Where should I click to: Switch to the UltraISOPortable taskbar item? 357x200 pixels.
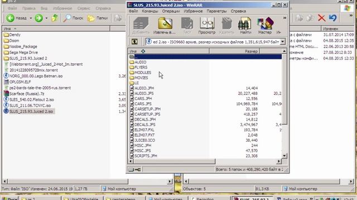81,198
